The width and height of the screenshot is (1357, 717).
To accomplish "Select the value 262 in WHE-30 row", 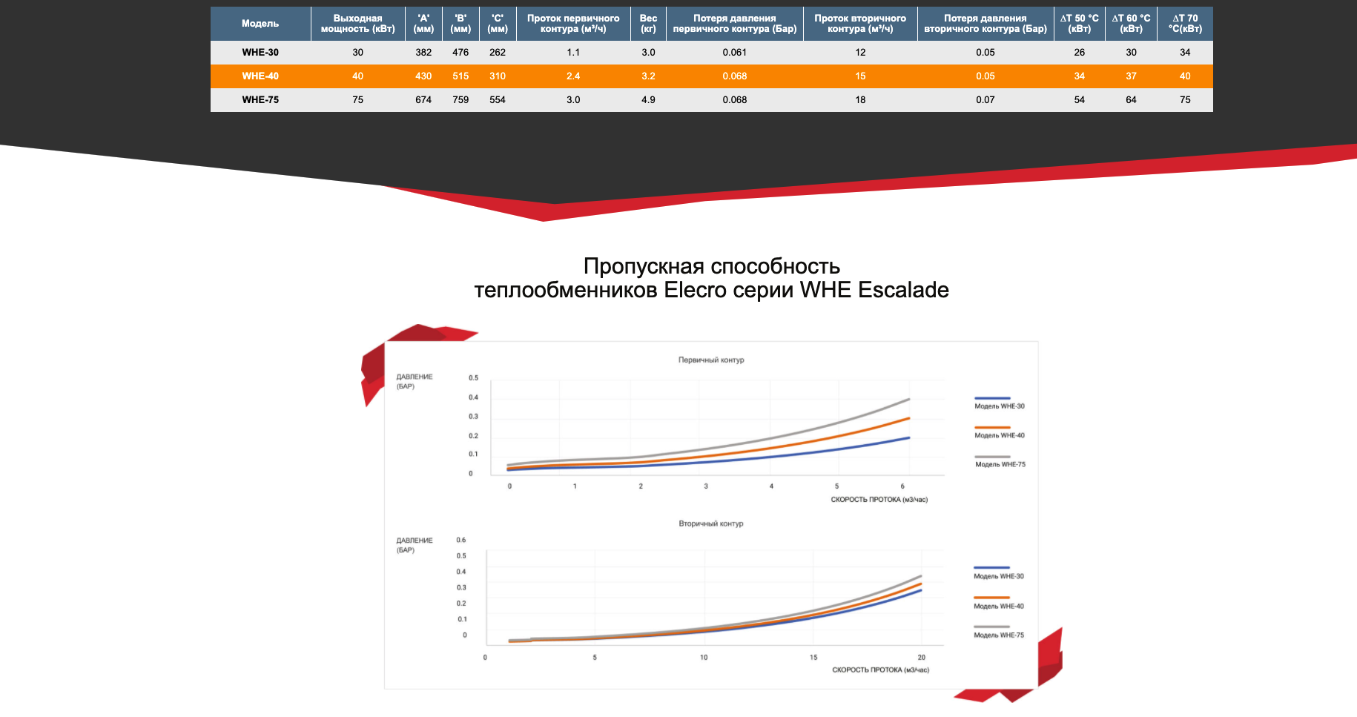I will pyautogui.click(x=498, y=53).
